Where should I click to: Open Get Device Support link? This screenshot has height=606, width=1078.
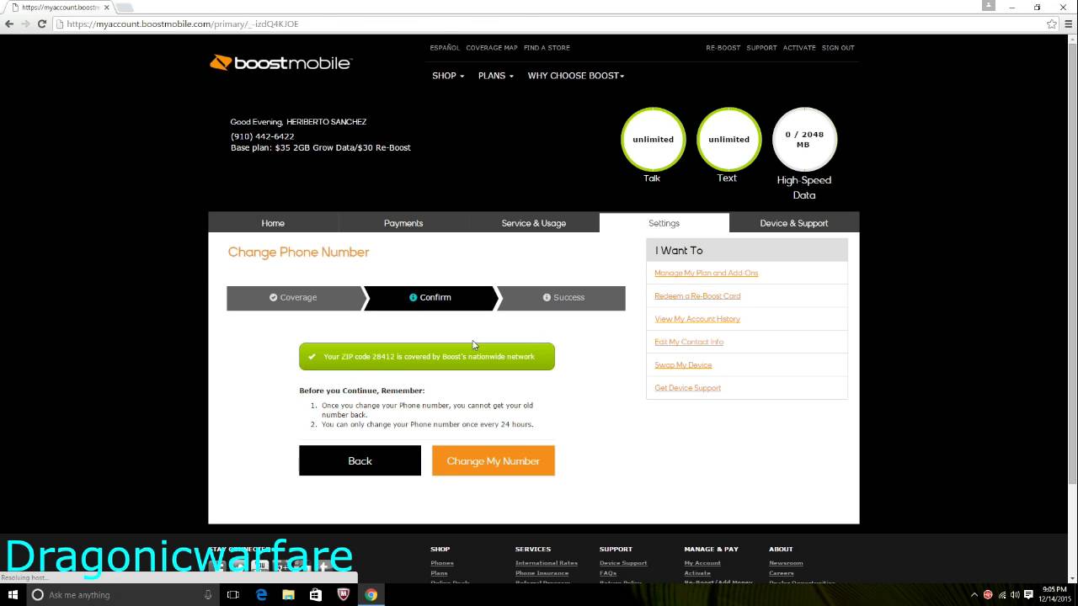point(688,388)
